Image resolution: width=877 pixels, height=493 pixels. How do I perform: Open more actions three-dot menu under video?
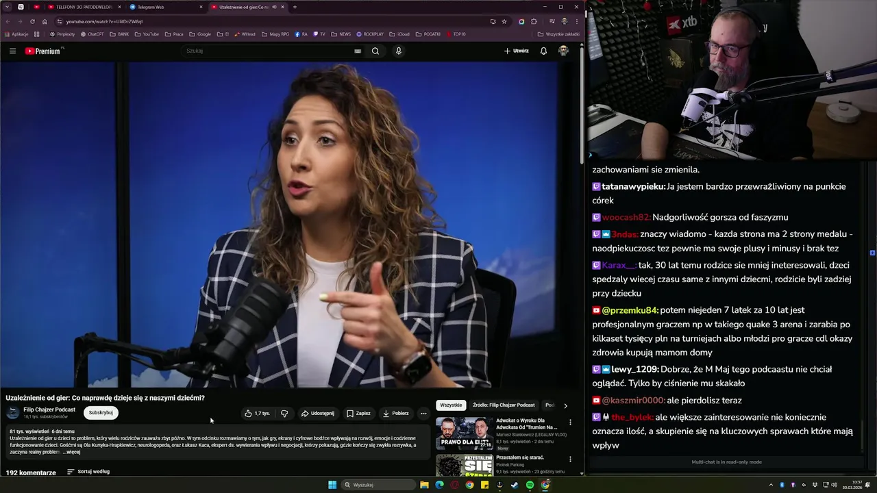pyautogui.click(x=423, y=413)
